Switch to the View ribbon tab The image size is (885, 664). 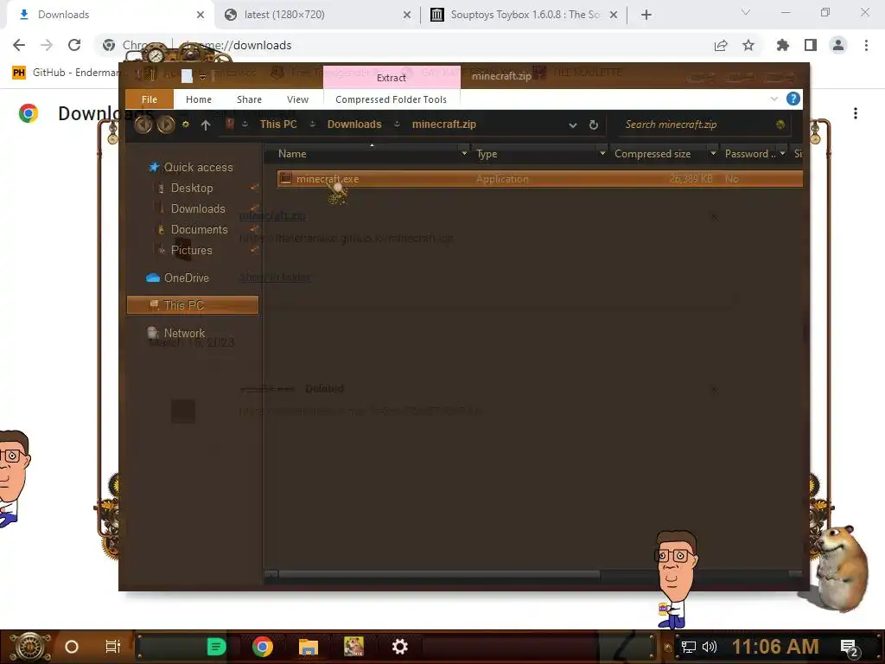[x=297, y=99]
